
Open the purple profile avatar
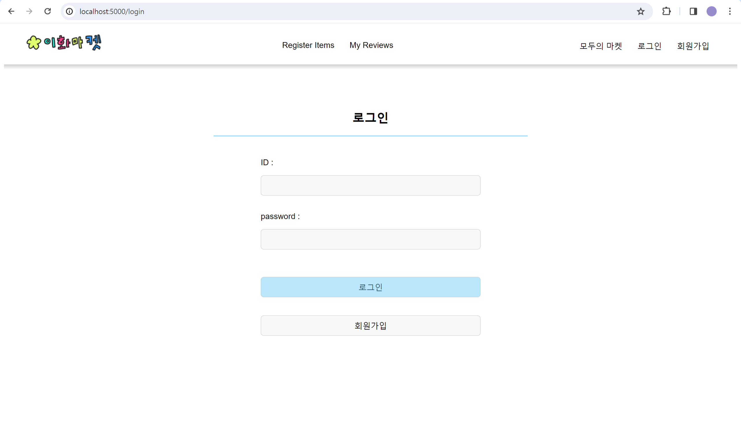pos(711,11)
